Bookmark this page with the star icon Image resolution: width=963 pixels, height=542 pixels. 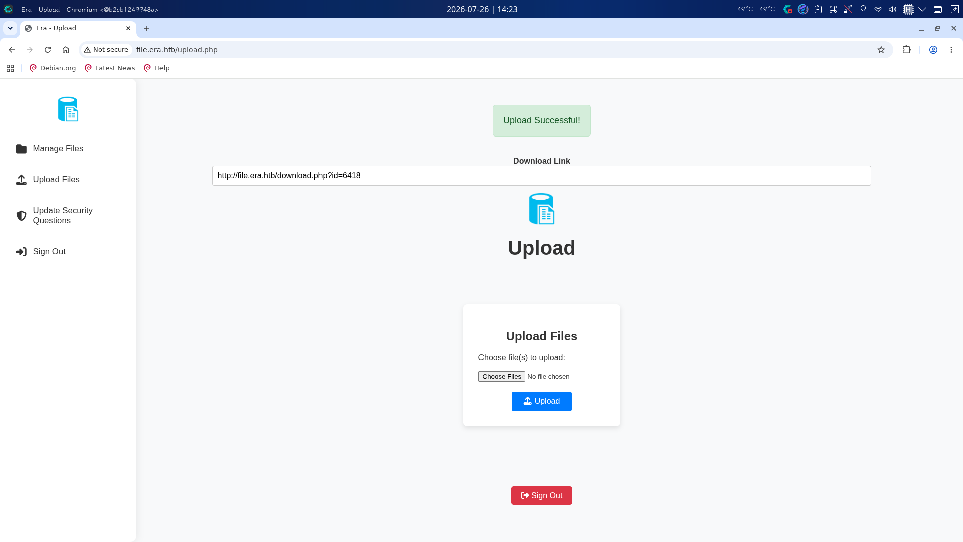(881, 50)
